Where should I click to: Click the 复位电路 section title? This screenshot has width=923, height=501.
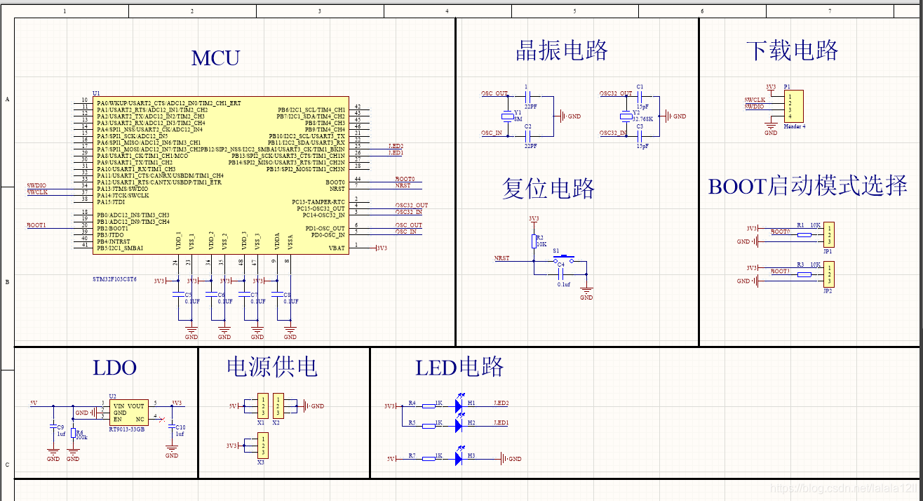(548, 188)
